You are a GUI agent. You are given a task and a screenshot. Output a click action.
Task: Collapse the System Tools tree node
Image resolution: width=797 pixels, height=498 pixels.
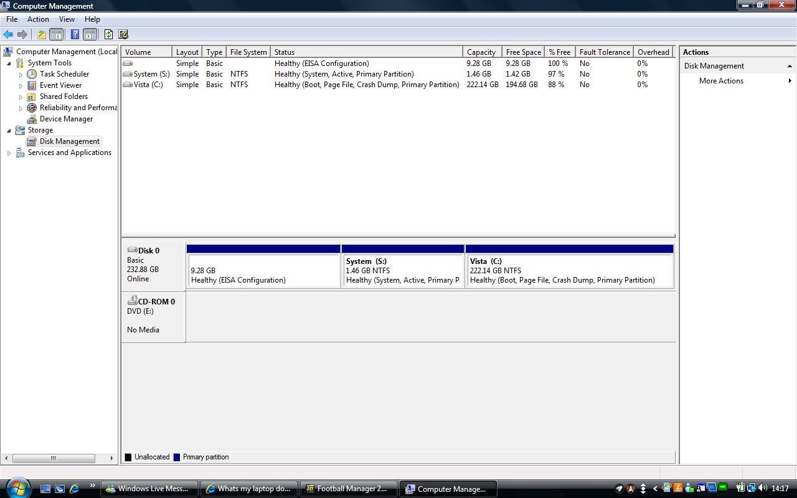pos(9,63)
